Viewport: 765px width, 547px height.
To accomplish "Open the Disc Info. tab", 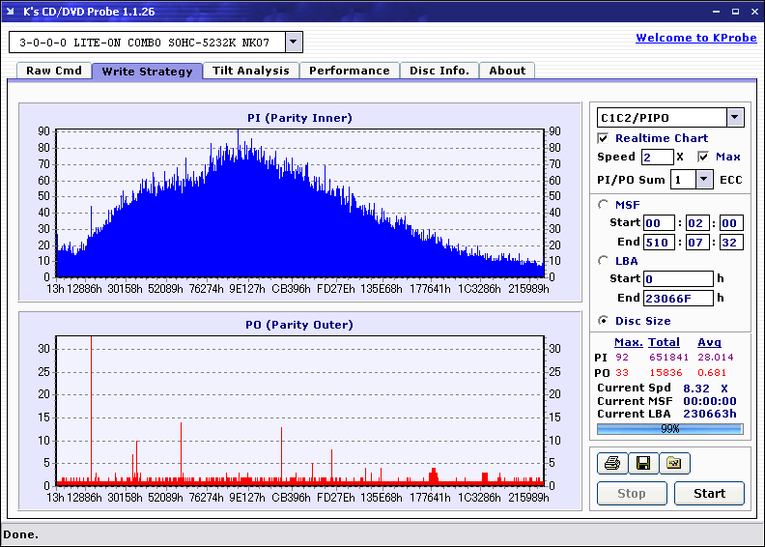I will coord(439,71).
